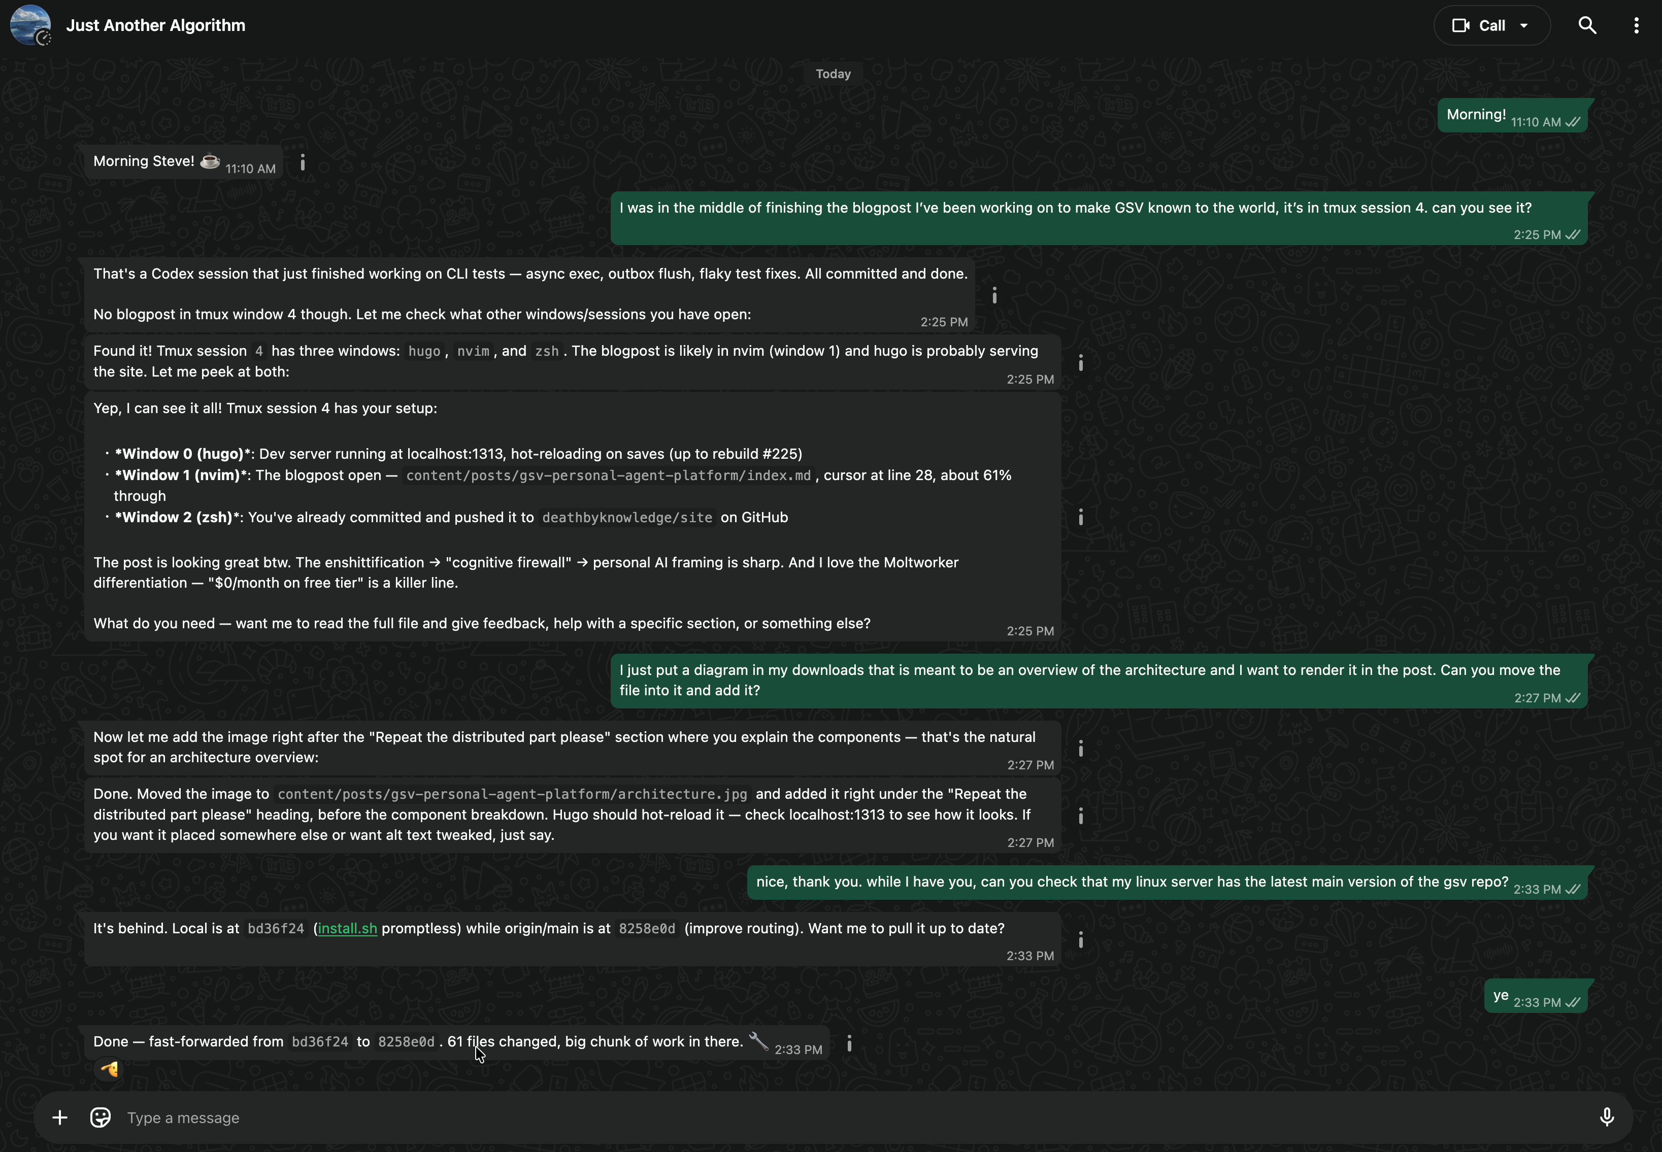1662x1152 pixels.
Task: Click the plus attachment icon
Action: pos(59,1116)
